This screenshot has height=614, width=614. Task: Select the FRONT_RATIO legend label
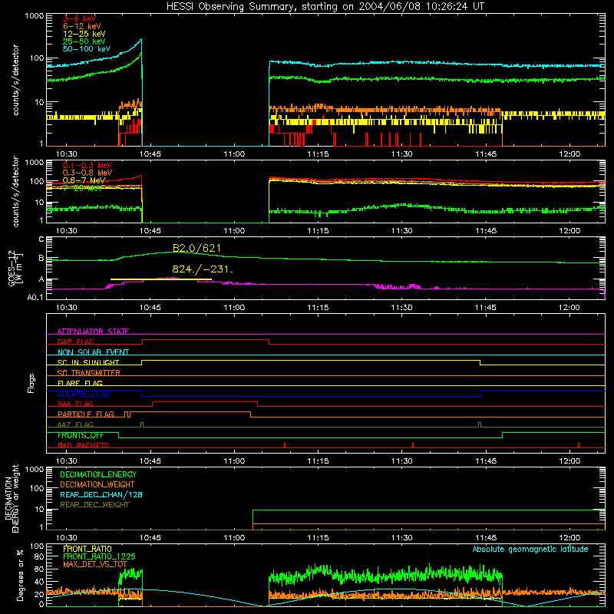pos(87,549)
